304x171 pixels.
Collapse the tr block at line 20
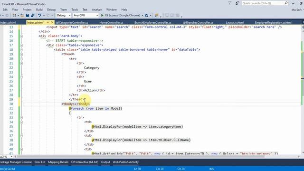(x=21, y=59)
